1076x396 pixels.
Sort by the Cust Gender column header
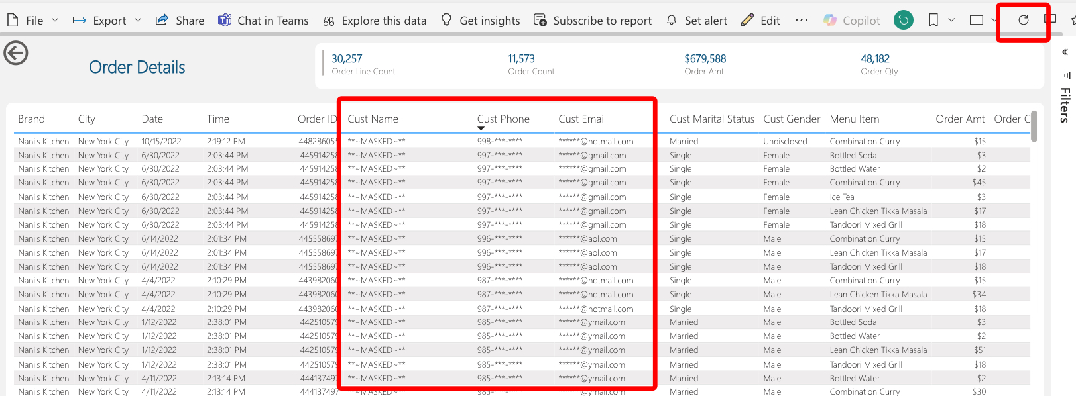(x=792, y=119)
